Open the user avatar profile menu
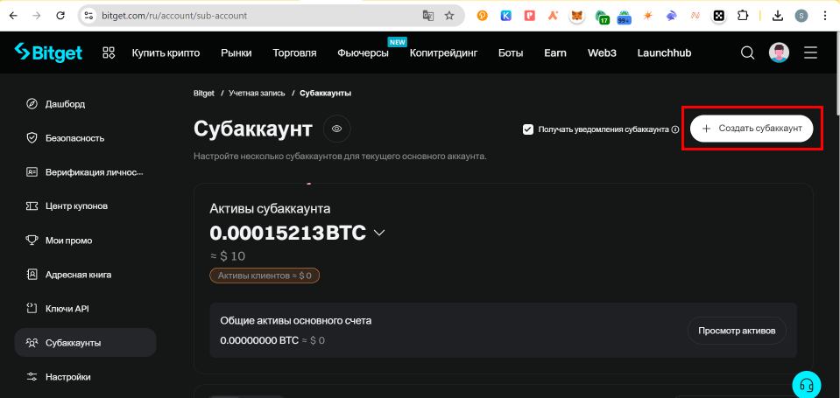Viewport: 840px width, 398px height. click(779, 52)
